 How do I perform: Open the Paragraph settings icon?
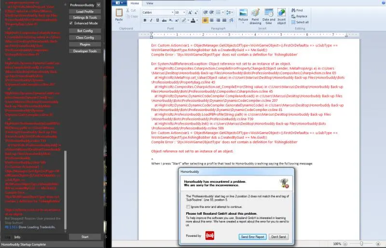tap(231, 20)
